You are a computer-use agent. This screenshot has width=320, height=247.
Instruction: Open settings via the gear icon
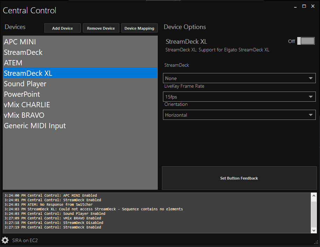[x=5, y=240]
